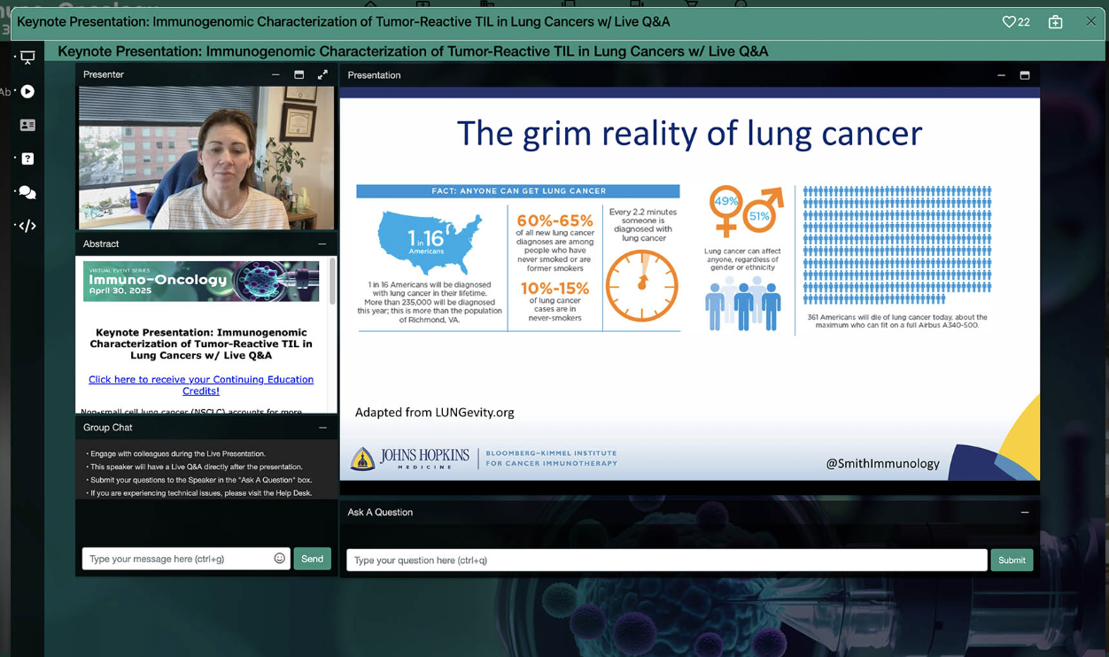Click the Immuno-Oncology event banner
The height and width of the screenshot is (657, 1109).
pos(201,281)
